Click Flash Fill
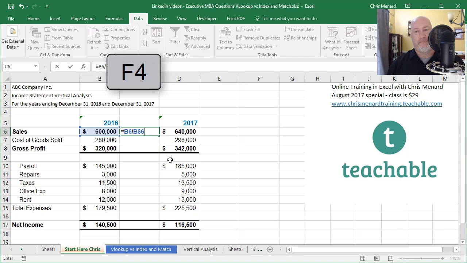This screenshot has width=467, height=263. [x=248, y=30]
